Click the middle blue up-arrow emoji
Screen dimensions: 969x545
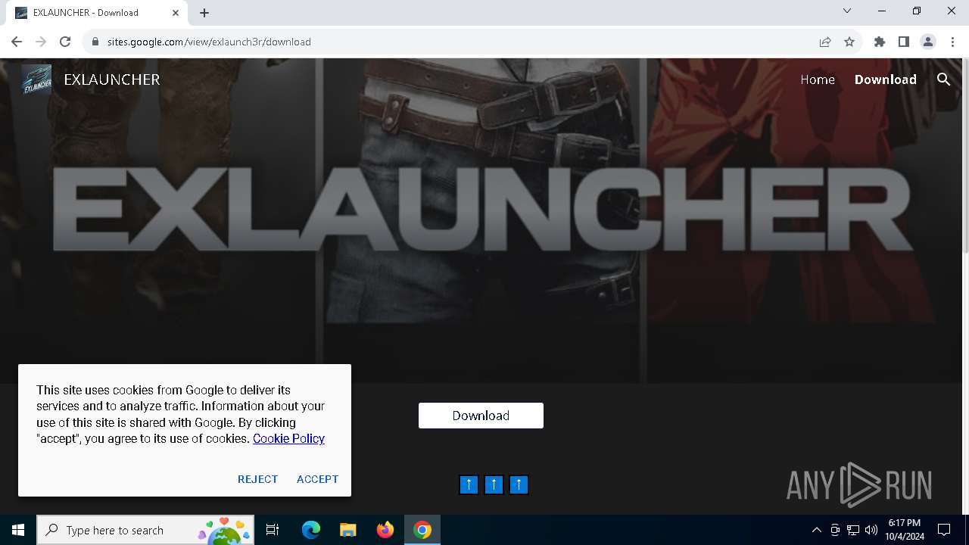point(494,484)
